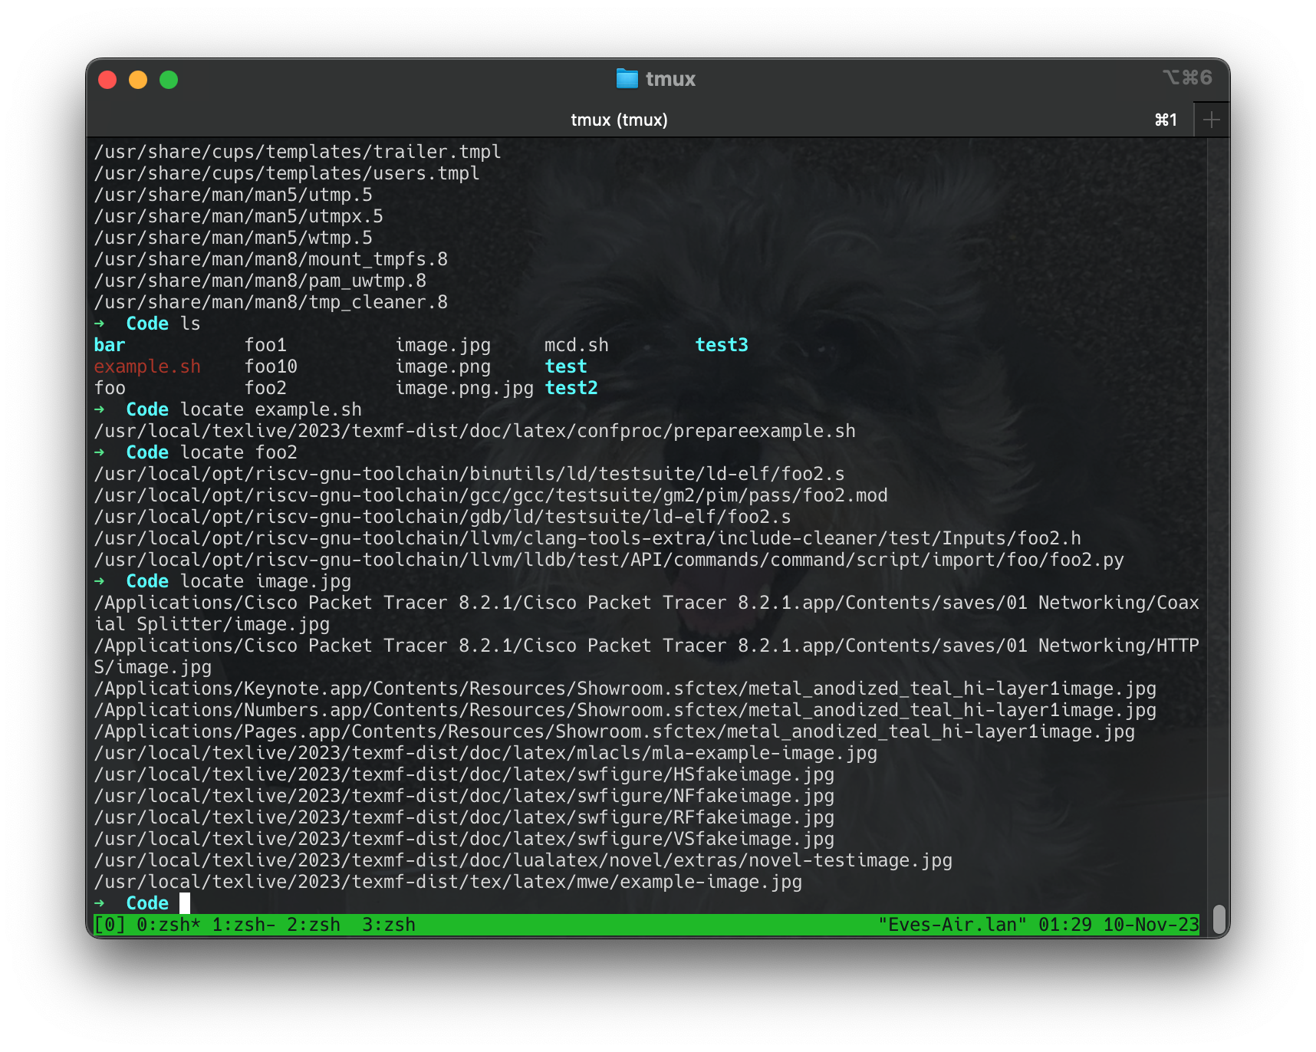Click the blue folder icon in the title bar
This screenshot has height=1052, width=1316.
pos(627,78)
